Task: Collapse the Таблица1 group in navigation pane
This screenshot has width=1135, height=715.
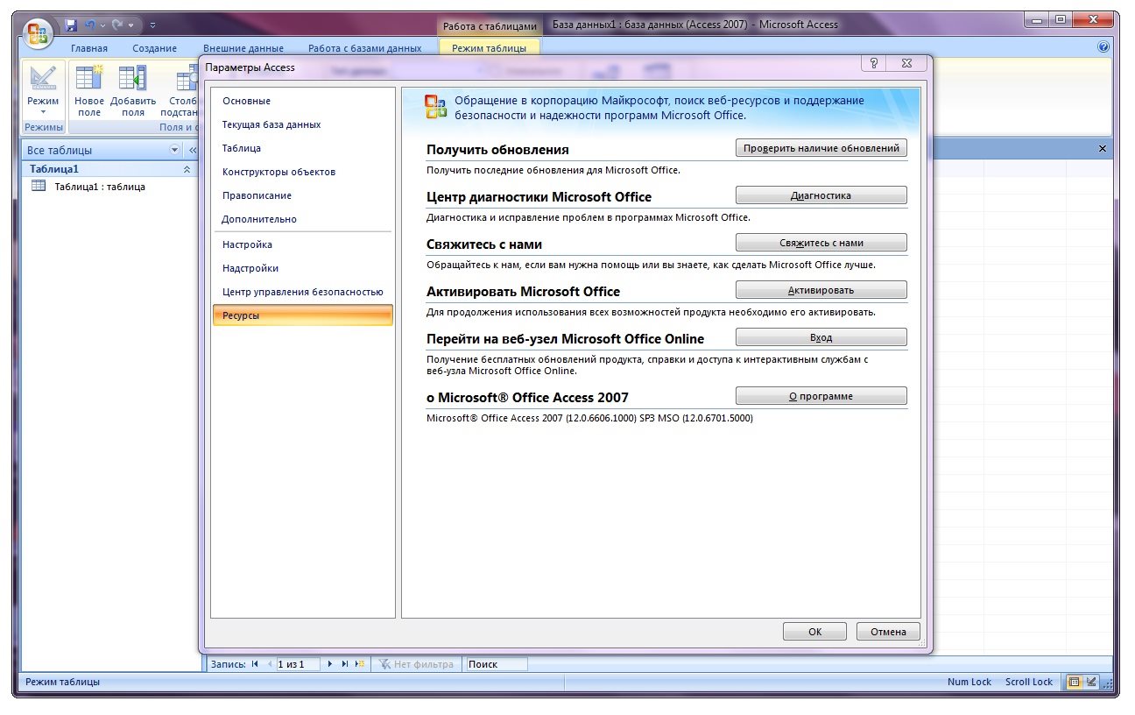Action: click(187, 169)
